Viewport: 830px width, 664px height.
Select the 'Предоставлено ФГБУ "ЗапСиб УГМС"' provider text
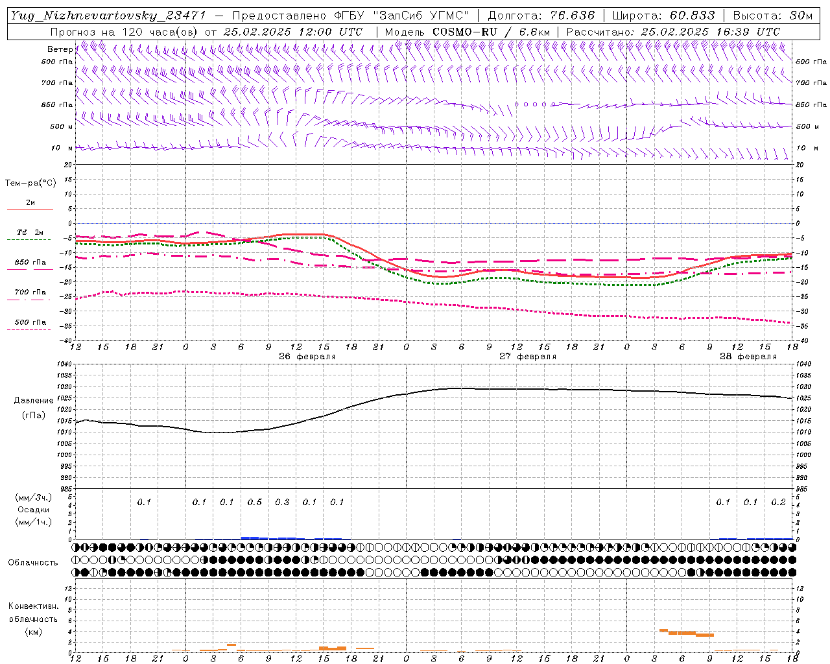(x=351, y=16)
